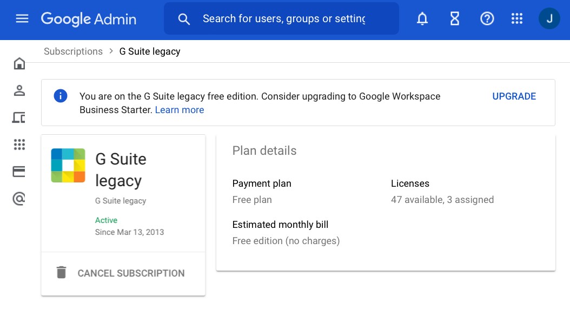Click the breadcrumb chevron separator
Viewport: 570px width, 328px height.
[x=111, y=51]
